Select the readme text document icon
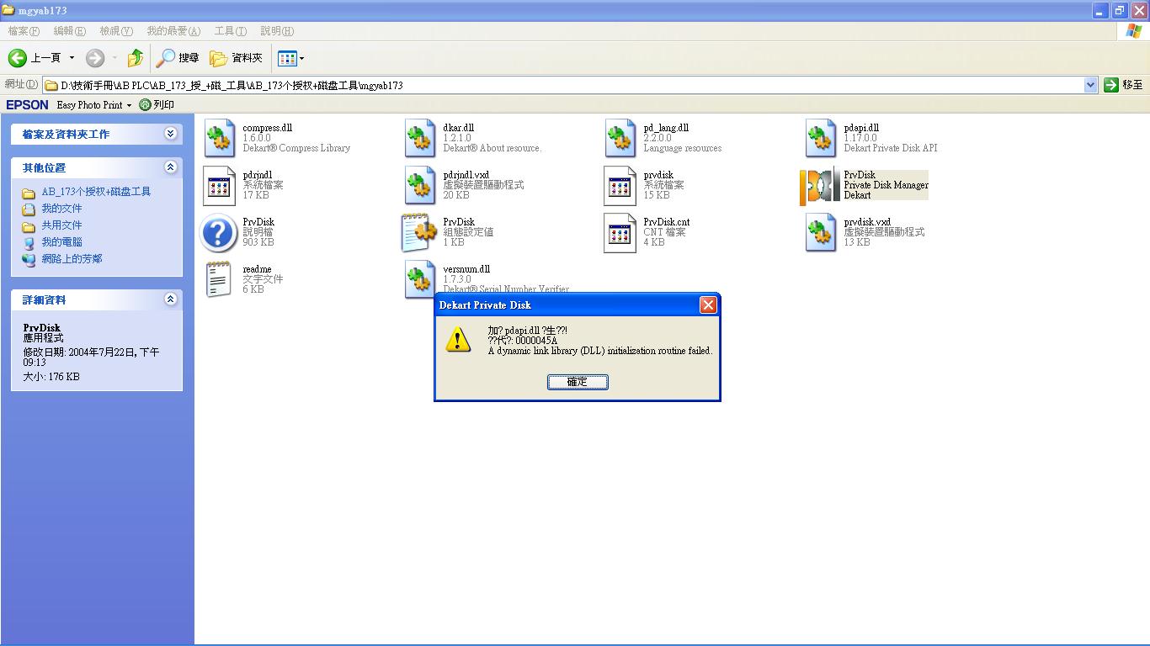Screen dimensions: 1150x646 coord(219,279)
